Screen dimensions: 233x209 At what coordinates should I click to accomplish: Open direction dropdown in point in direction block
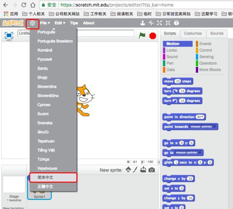(x=202, y=117)
